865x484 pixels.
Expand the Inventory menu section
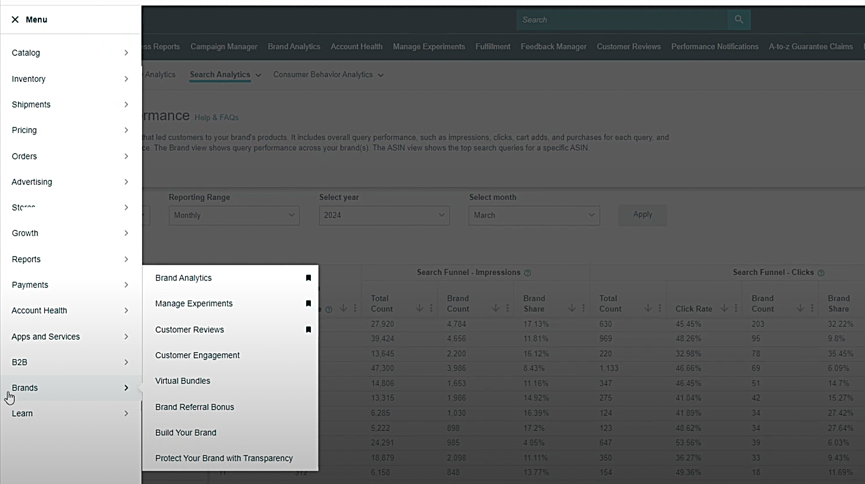tap(70, 79)
